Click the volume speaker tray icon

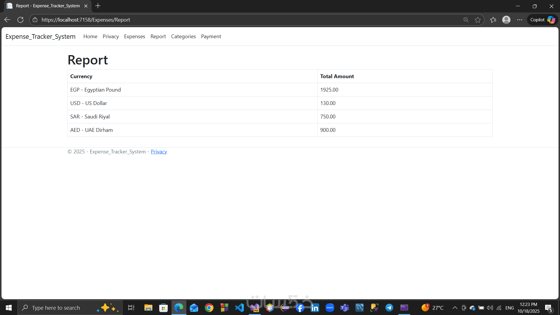click(490, 308)
